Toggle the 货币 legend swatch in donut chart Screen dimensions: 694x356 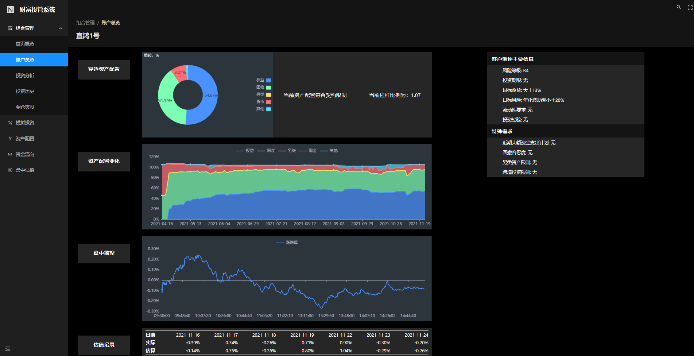[268, 102]
